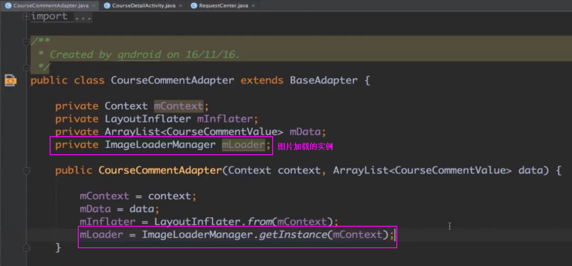The image size is (572, 266).
Task: Close the CourseCommentAdapter.java tab
Action: coord(93,6)
